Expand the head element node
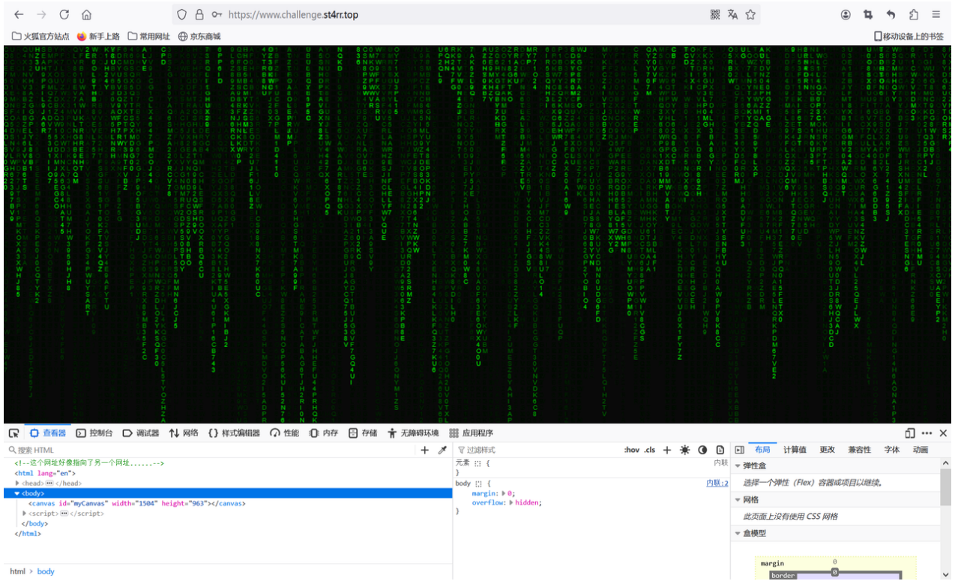The width and height of the screenshot is (958, 581). 17,484
